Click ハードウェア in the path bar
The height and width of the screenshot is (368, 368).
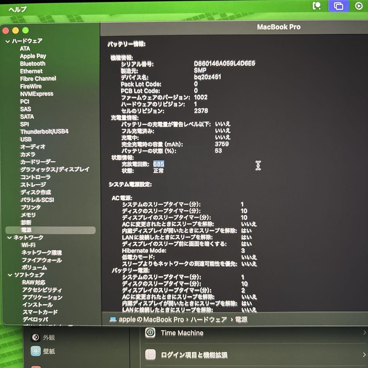pos(209,319)
